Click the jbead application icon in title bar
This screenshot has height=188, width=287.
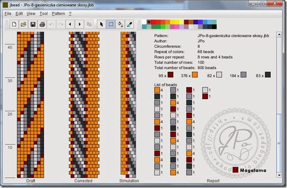point(5,5)
